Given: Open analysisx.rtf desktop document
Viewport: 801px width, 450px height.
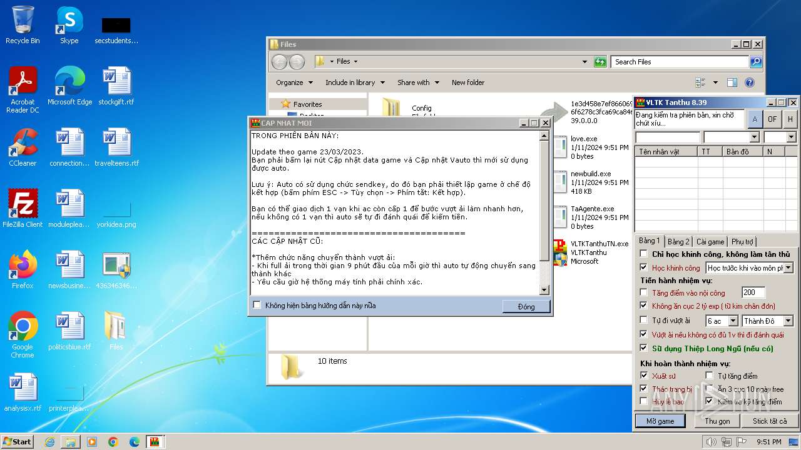Looking at the screenshot, I should coord(23,392).
